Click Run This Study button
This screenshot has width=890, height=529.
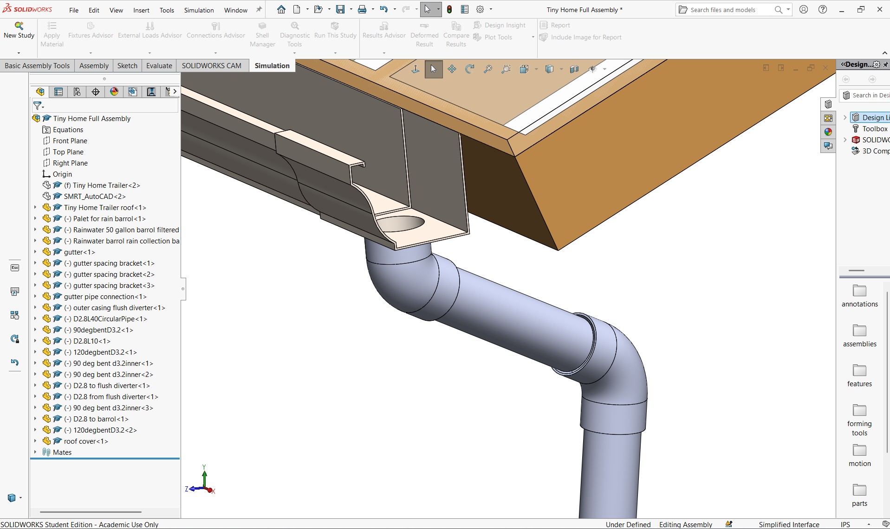tap(335, 30)
